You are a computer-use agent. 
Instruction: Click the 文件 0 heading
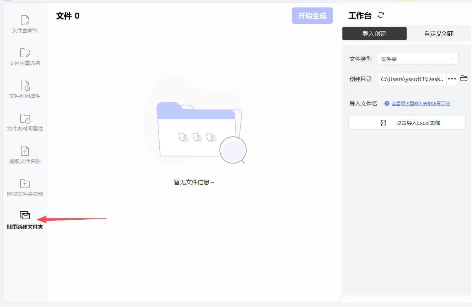pyautogui.click(x=68, y=16)
